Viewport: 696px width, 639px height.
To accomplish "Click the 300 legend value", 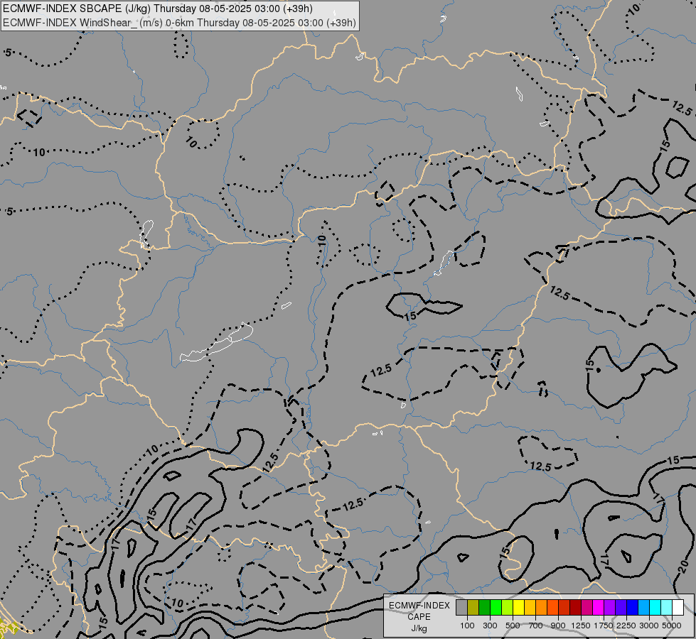I will pyautogui.click(x=490, y=626).
